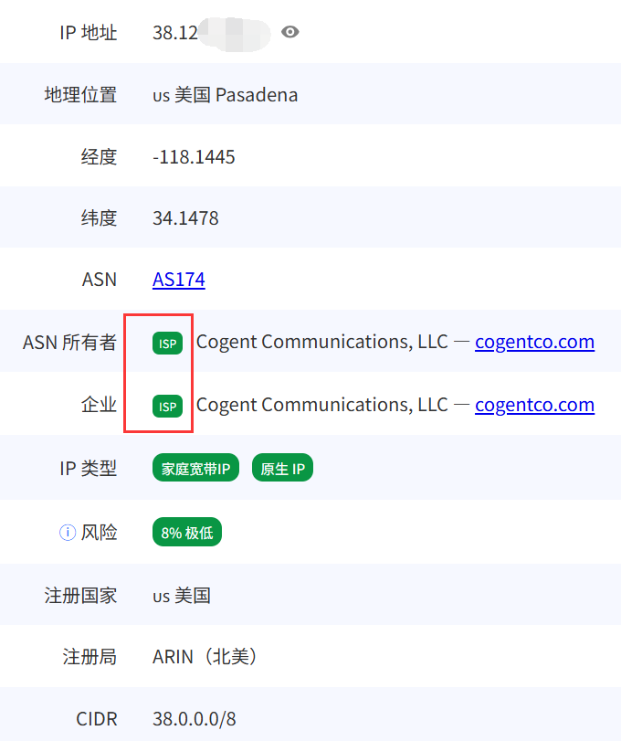This screenshot has height=741, width=621.
Task: Select the CIDR value 38.0.0.0/8
Action: pos(195,719)
